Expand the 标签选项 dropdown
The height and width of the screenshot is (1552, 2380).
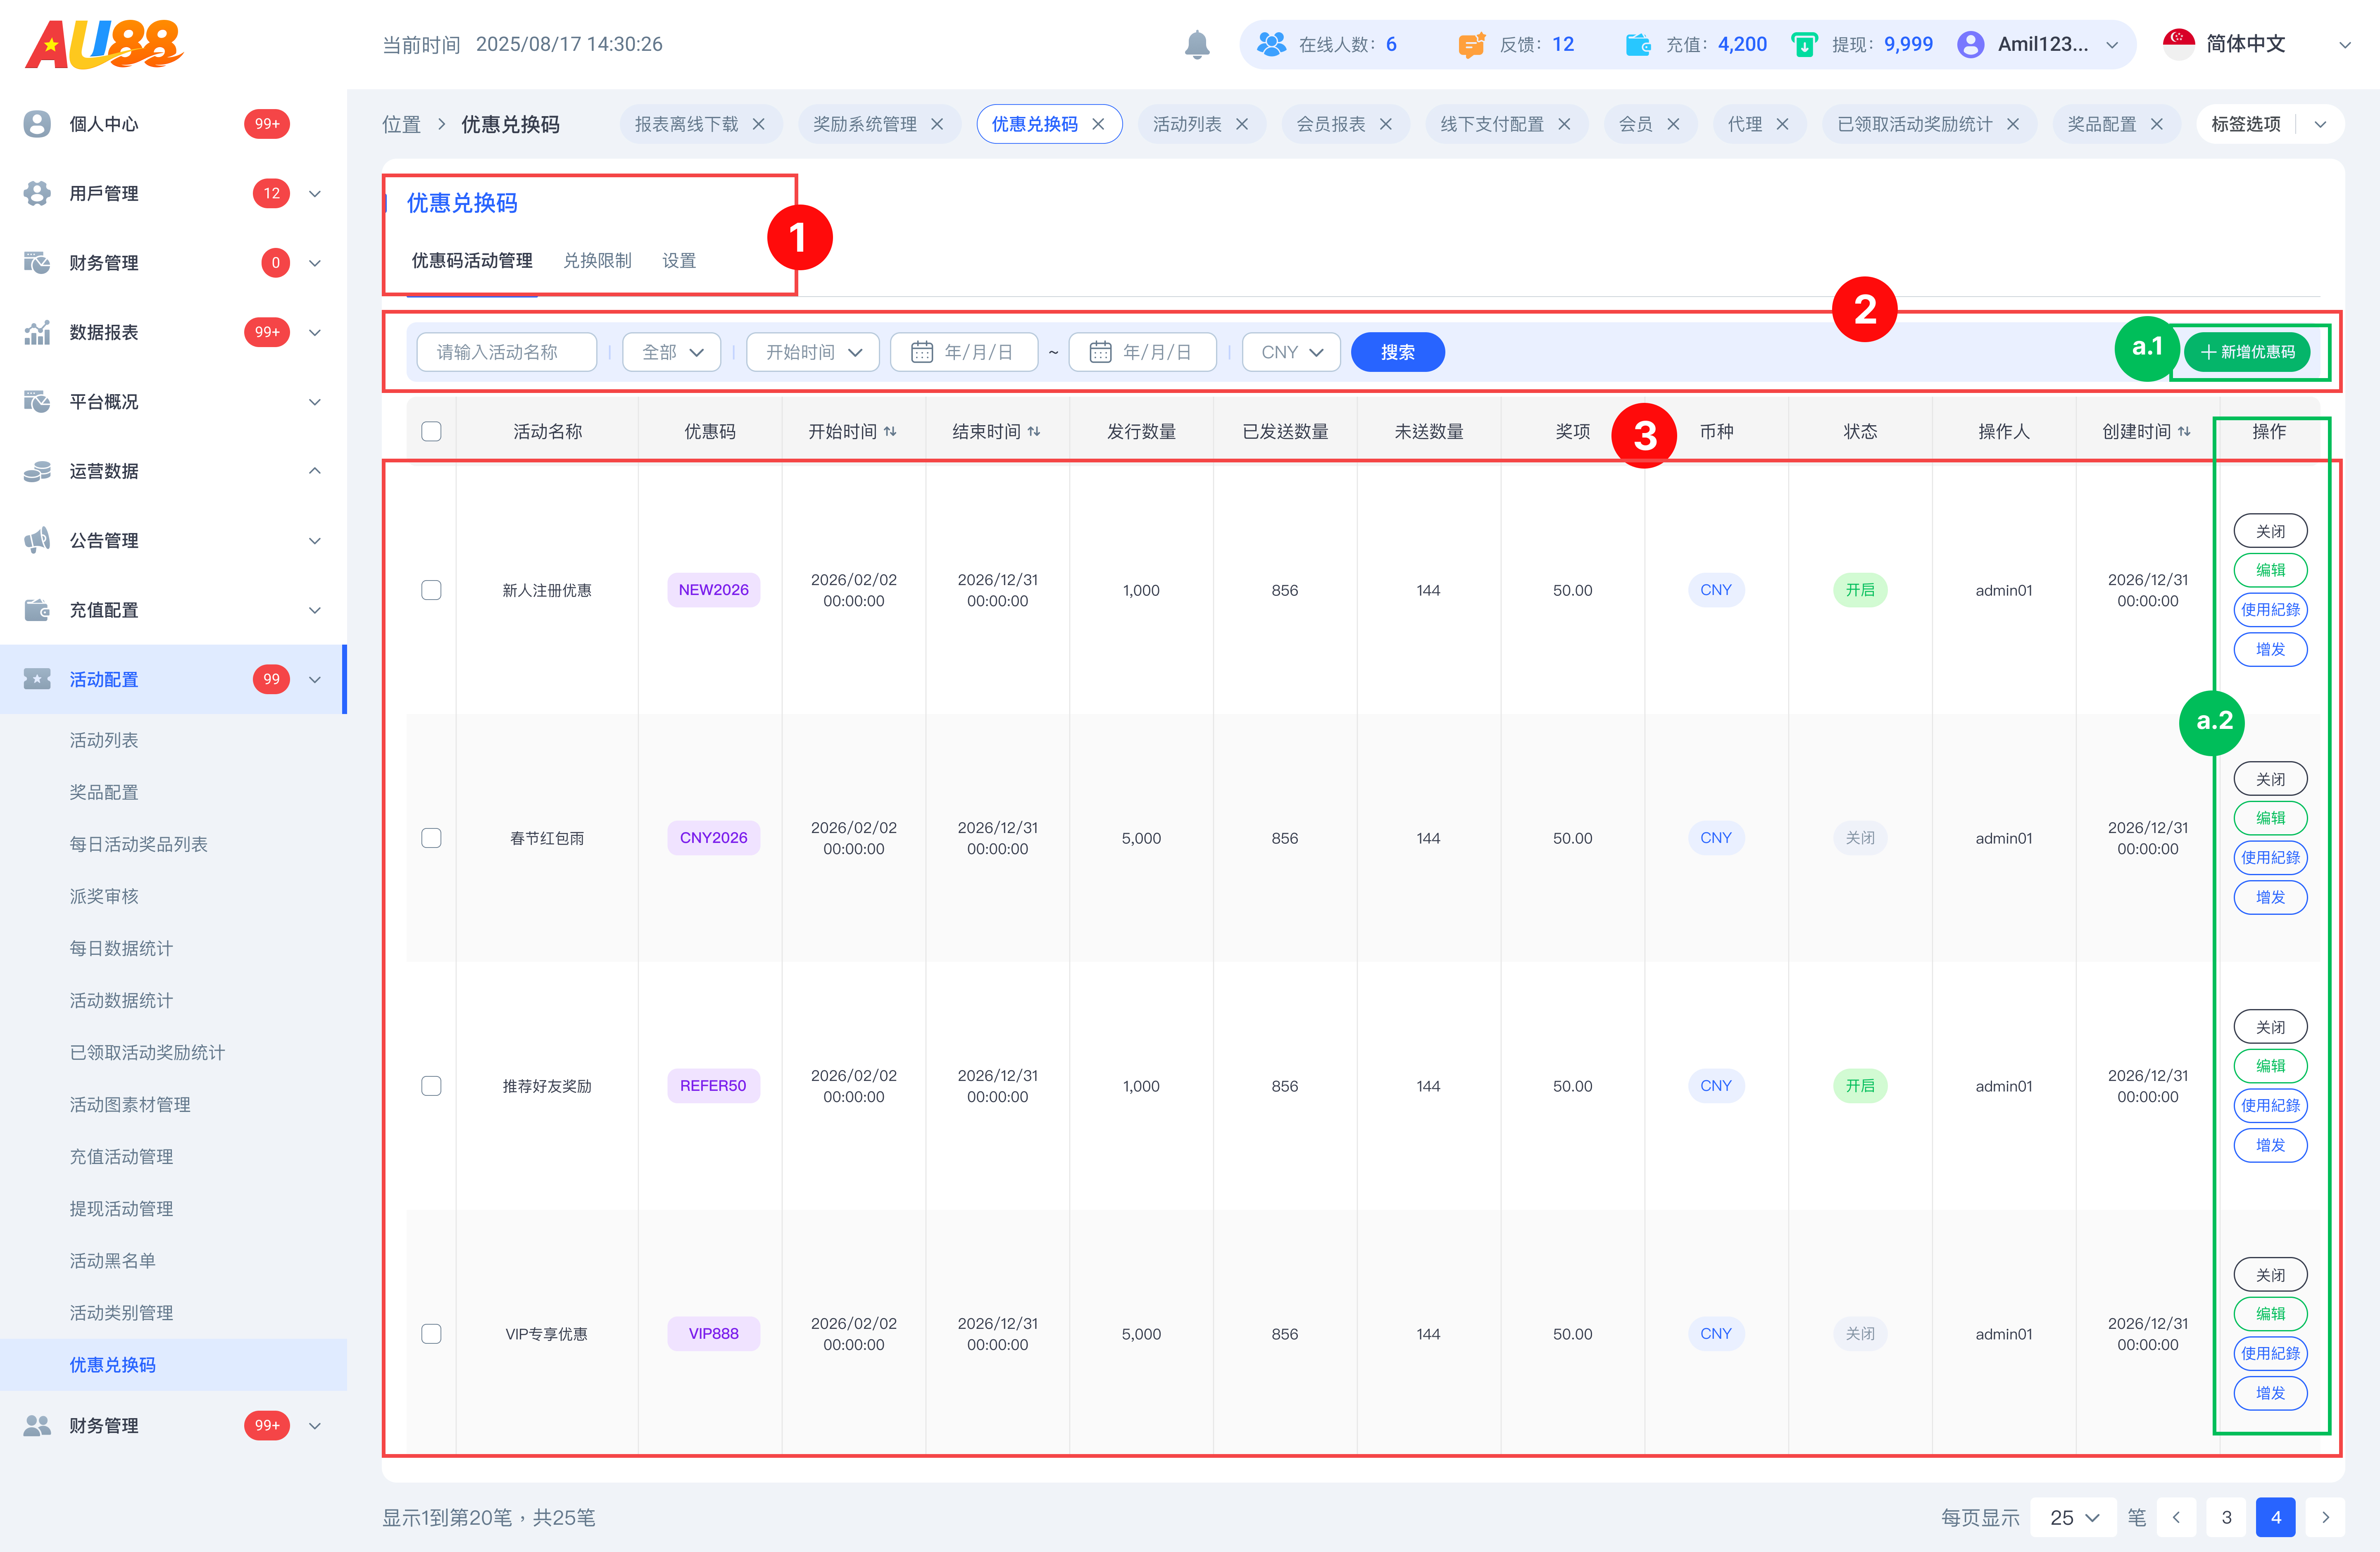[x=2320, y=124]
